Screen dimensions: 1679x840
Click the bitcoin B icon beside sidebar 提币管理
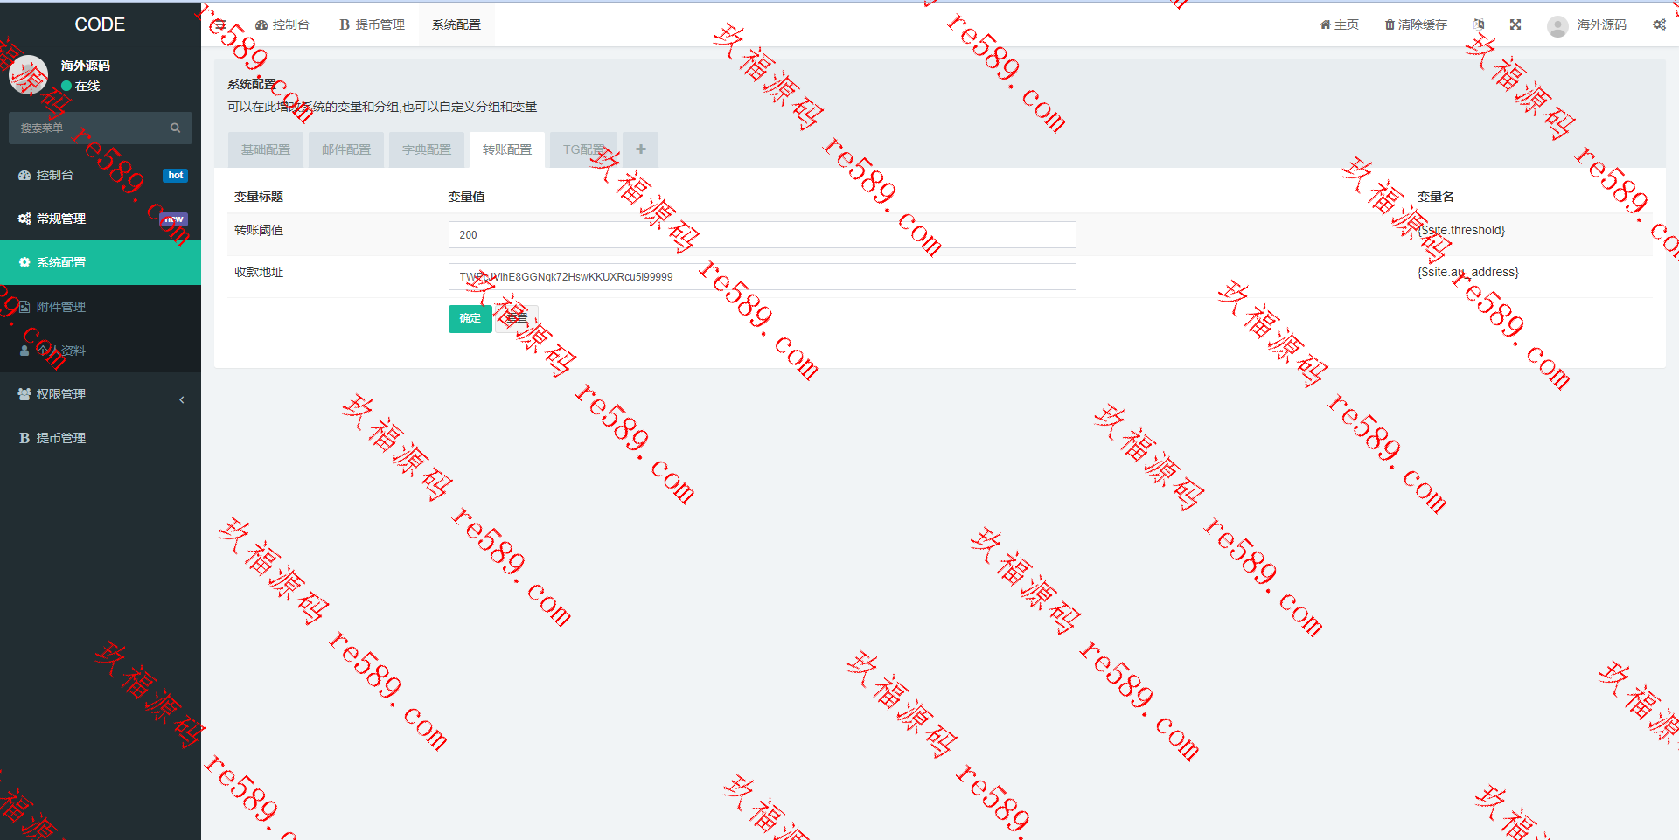pyautogui.click(x=24, y=438)
